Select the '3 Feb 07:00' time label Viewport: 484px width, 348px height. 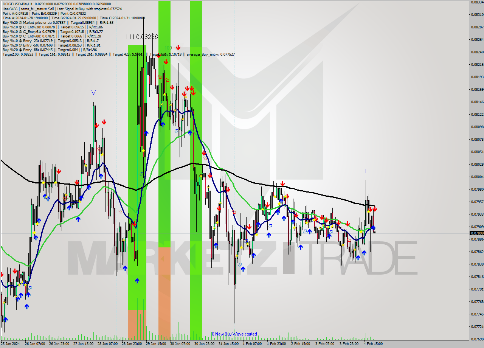324,344
